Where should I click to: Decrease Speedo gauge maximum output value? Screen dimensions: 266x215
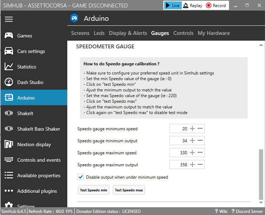coord(200,165)
